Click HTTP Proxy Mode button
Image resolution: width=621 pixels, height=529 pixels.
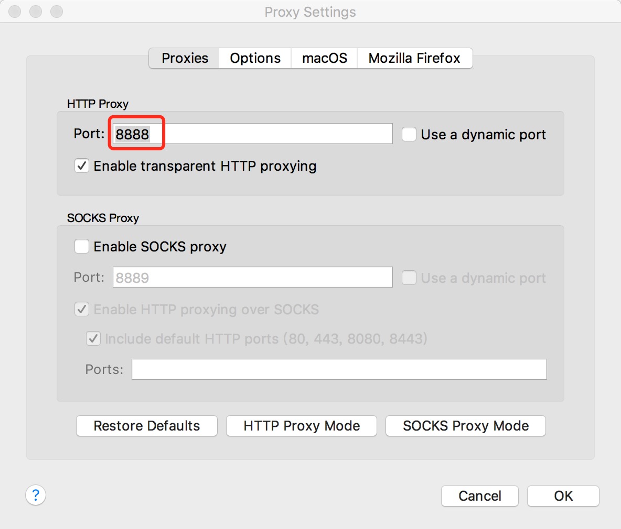click(302, 426)
